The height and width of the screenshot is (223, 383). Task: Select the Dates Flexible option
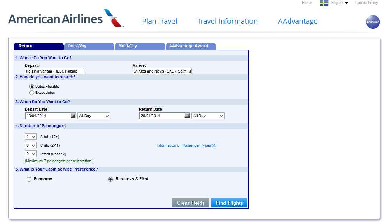pyautogui.click(x=32, y=87)
